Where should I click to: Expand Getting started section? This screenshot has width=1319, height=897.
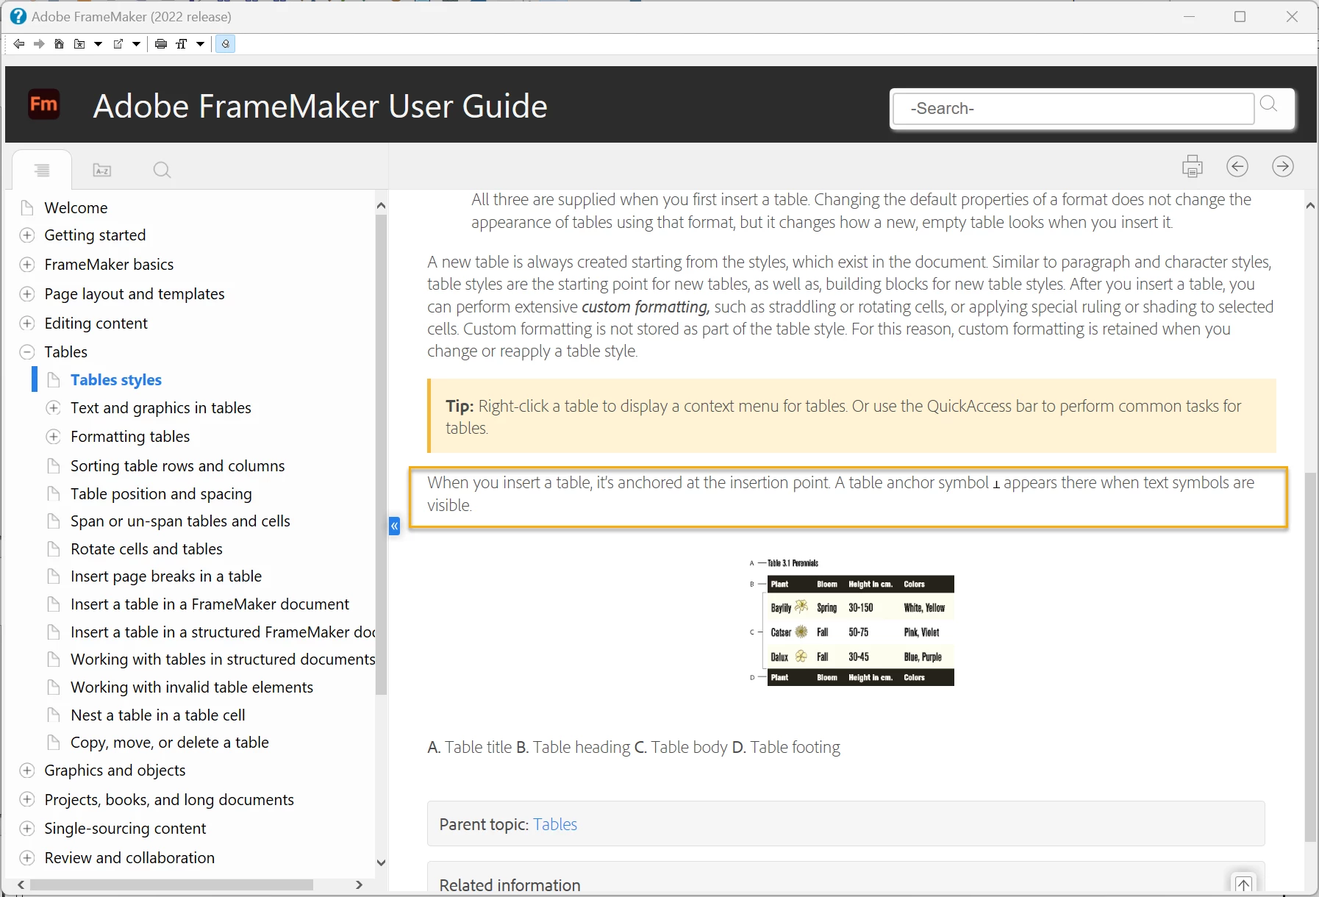click(27, 235)
